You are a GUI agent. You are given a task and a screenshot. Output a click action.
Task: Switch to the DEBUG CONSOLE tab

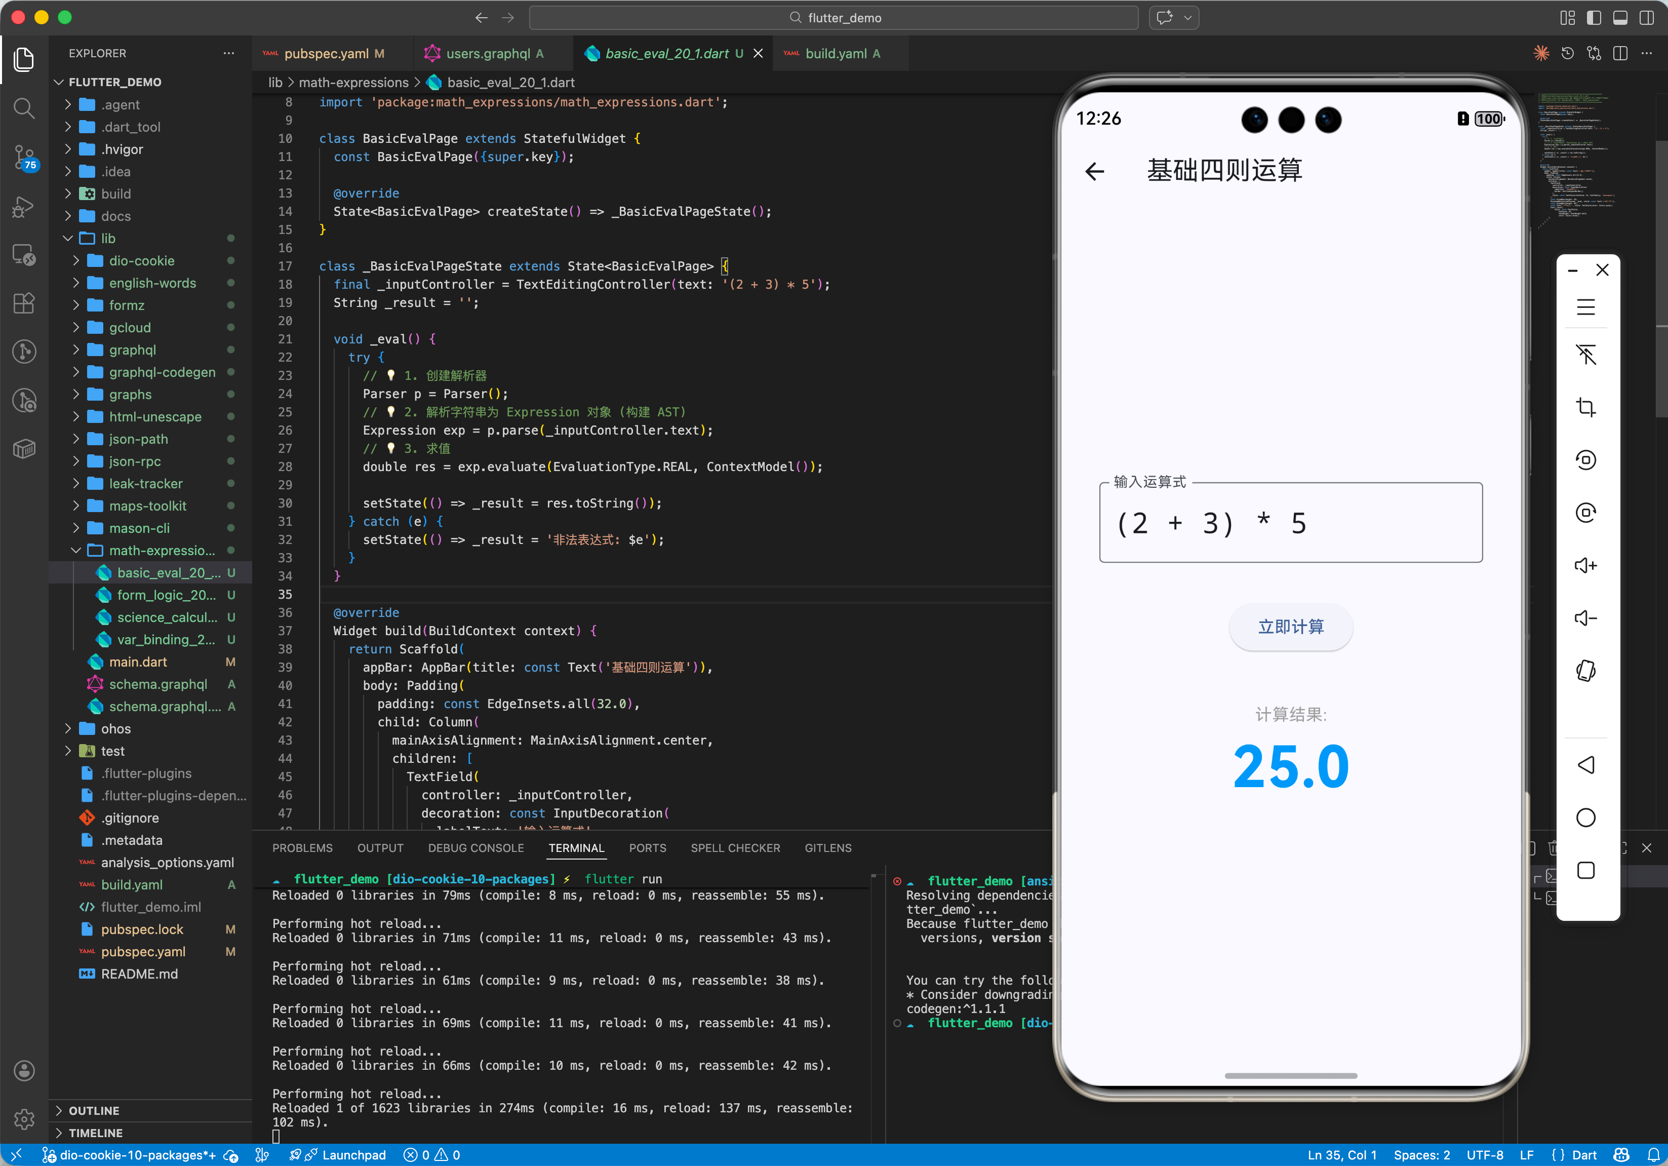click(475, 848)
